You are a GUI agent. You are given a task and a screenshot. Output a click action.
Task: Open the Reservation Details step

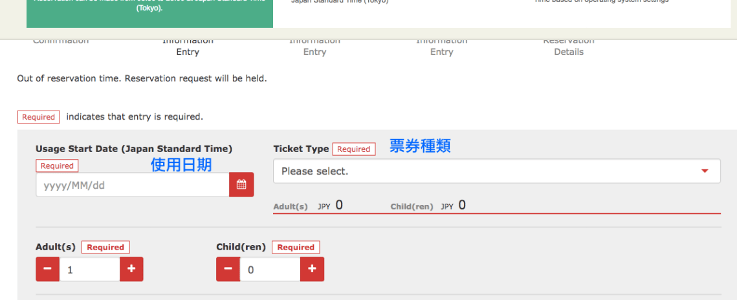569,47
